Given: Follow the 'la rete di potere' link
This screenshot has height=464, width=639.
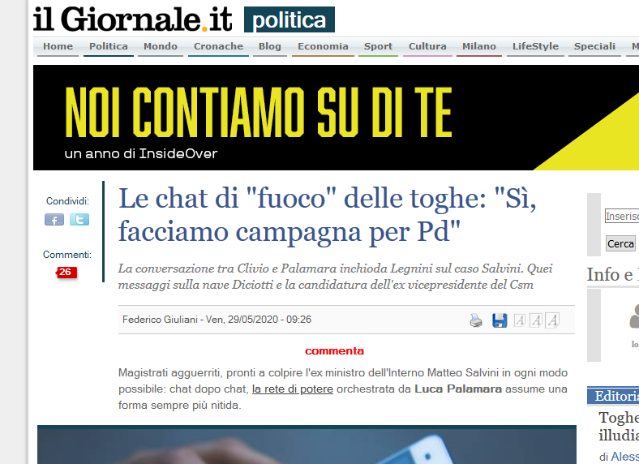Looking at the screenshot, I should coord(293,389).
